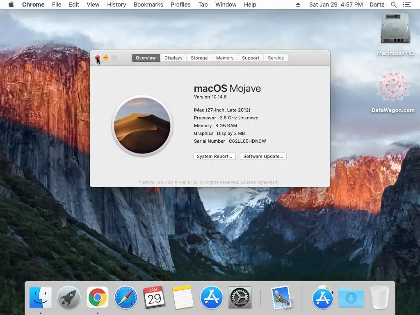Open the Apple menu icon

point(11,5)
